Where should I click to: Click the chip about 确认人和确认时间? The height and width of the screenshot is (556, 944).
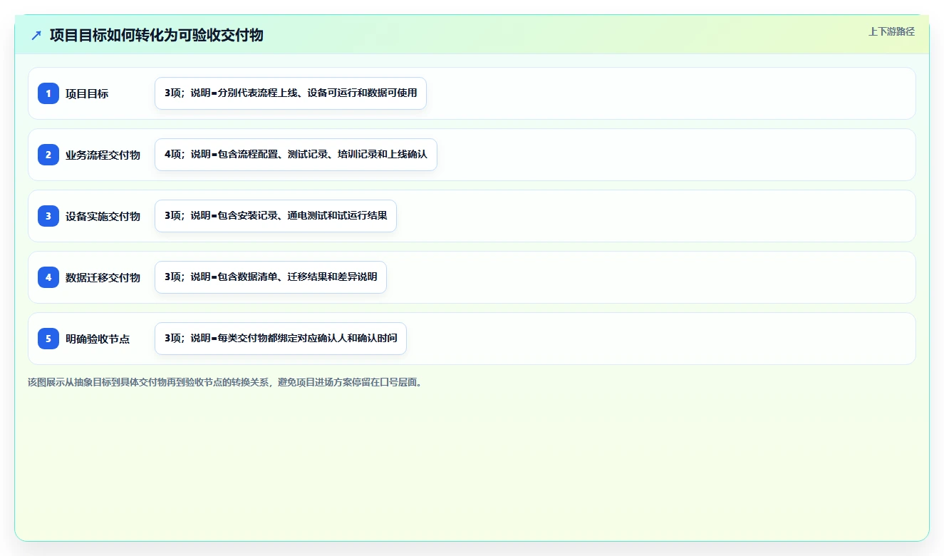[x=281, y=339]
